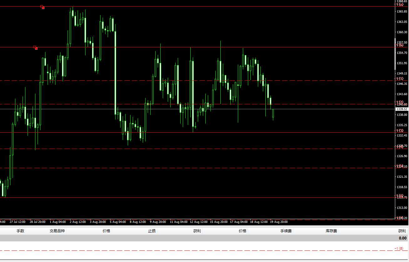Image resolution: width=409 pixels, height=262 pixels.
Task: Click the 27 Jul 12:00 time label
Action: [x=18, y=222]
